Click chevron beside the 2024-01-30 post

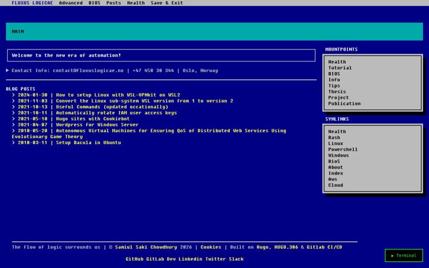tap(13, 95)
